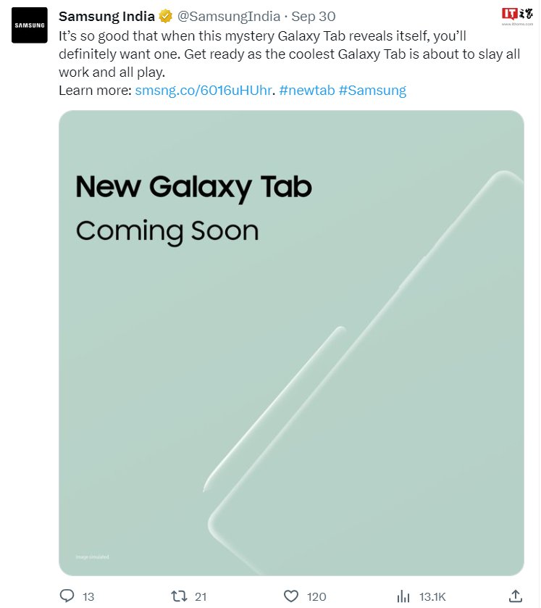Screen dimensions: 541x608
Task: Open the view analytics bar chart icon
Action: [403, 596]
